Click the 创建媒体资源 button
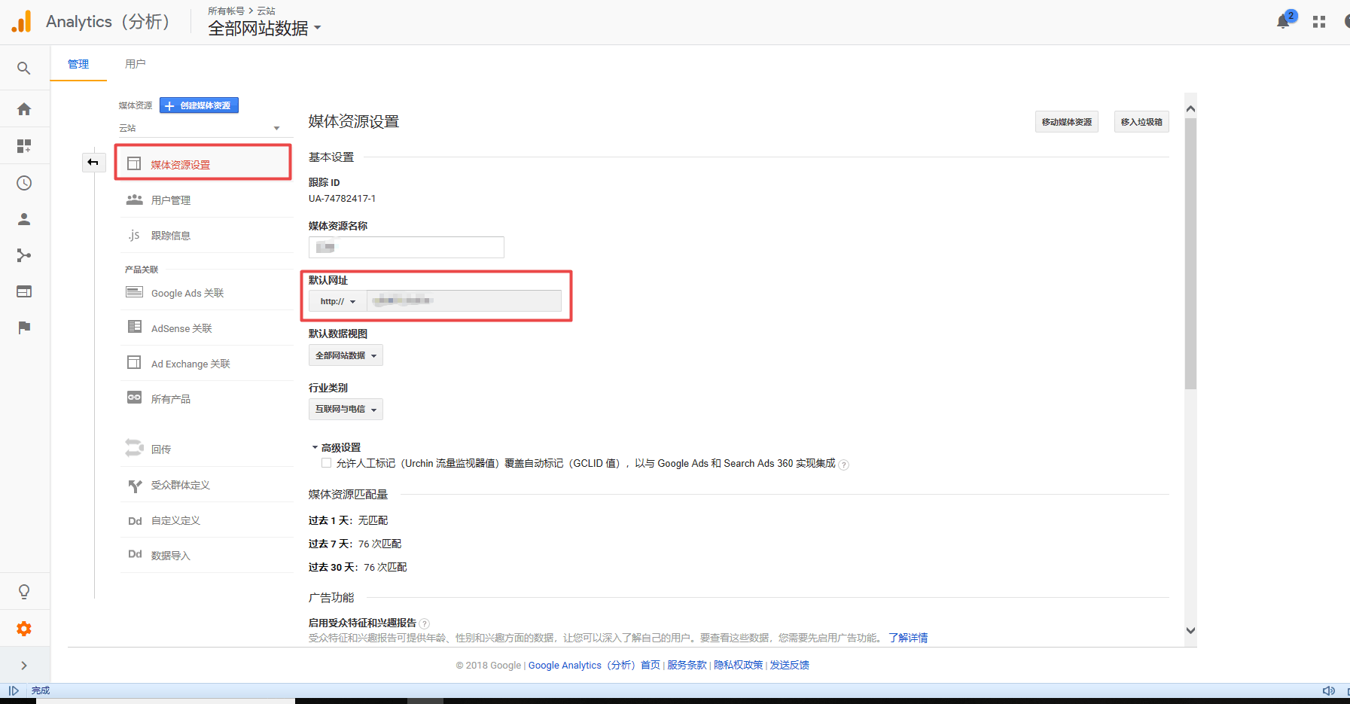Image resolution: width=1350 pixels, height=704 pixels. click(x=198, y=105)
